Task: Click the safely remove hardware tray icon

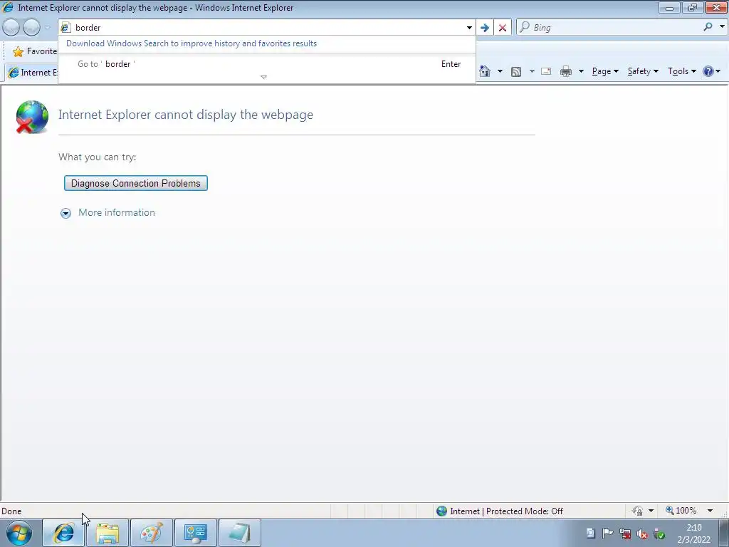Action: [x=659, y=533]
